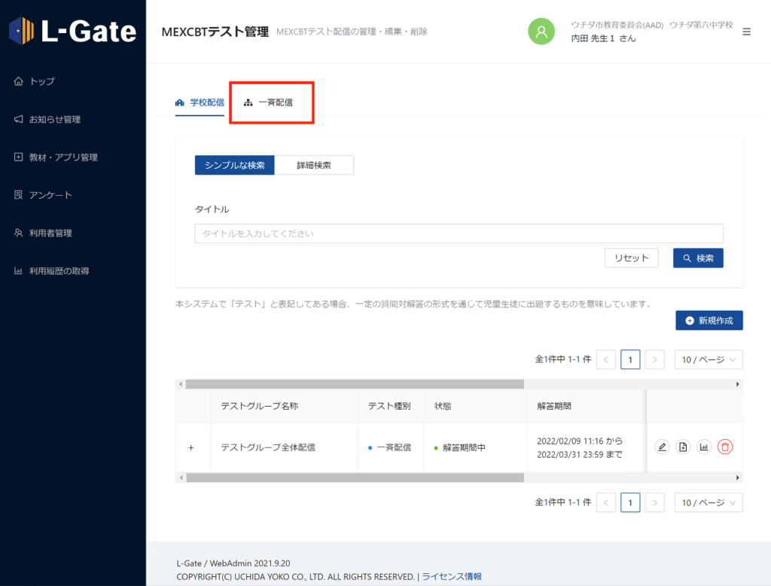Click the document export icon in the table row

pyautogui.click(x=683, y=447)
